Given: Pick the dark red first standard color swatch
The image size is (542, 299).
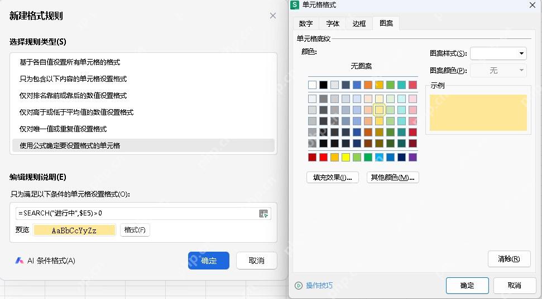Looking at the screenshot, I should (x=312, y=157).
